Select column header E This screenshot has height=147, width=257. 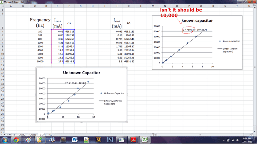point(57,6)
